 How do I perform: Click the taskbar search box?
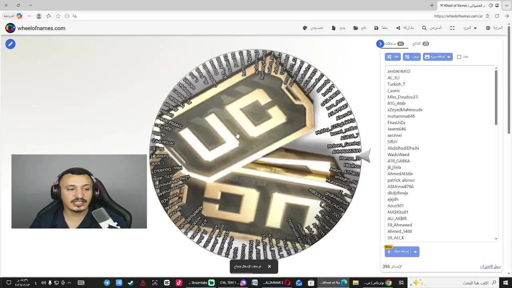tap(454, 283)
